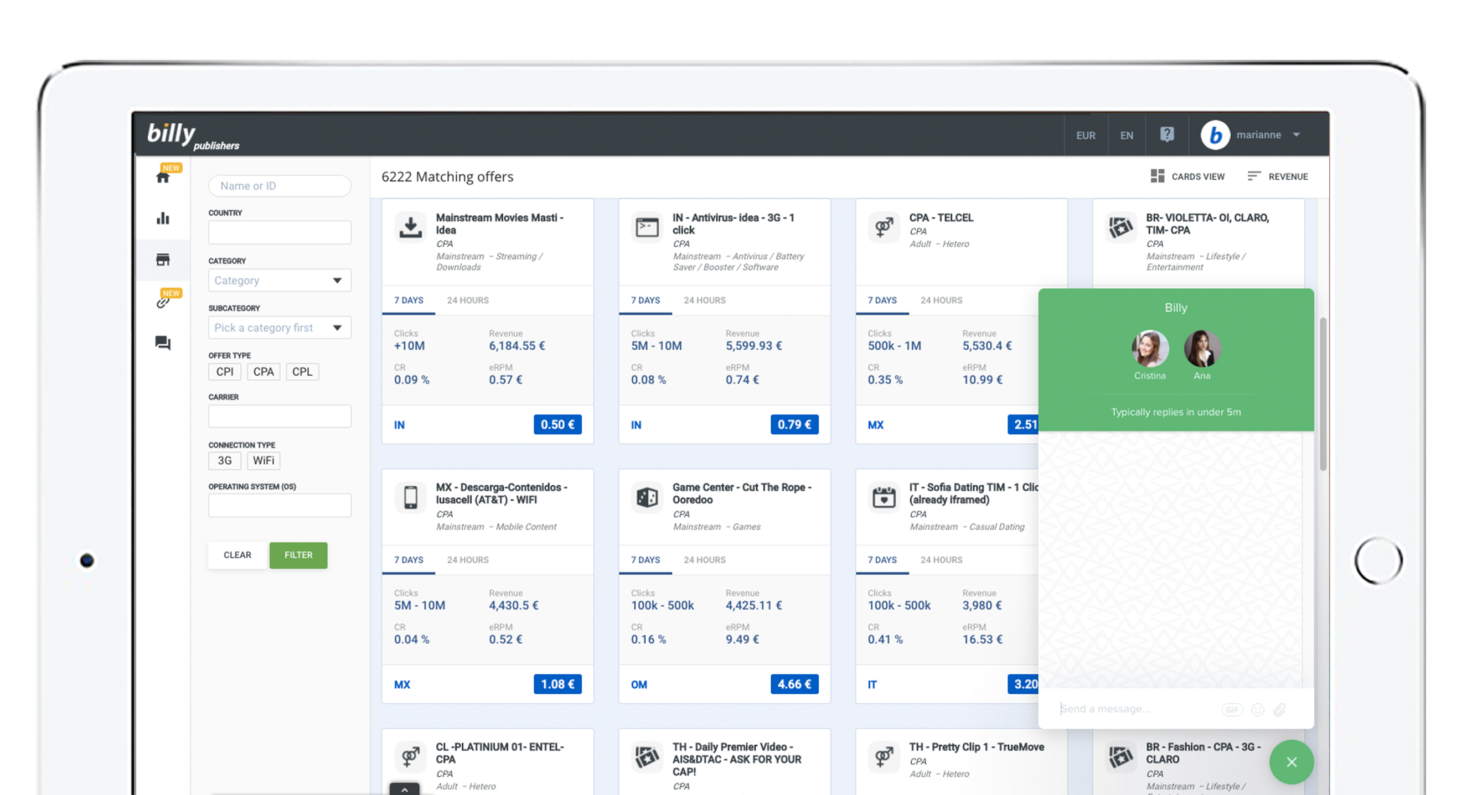This screenshot has height=795, width=1472.
Task: Click the '6222 Matching offers' heading
Action: coord(447,177)
